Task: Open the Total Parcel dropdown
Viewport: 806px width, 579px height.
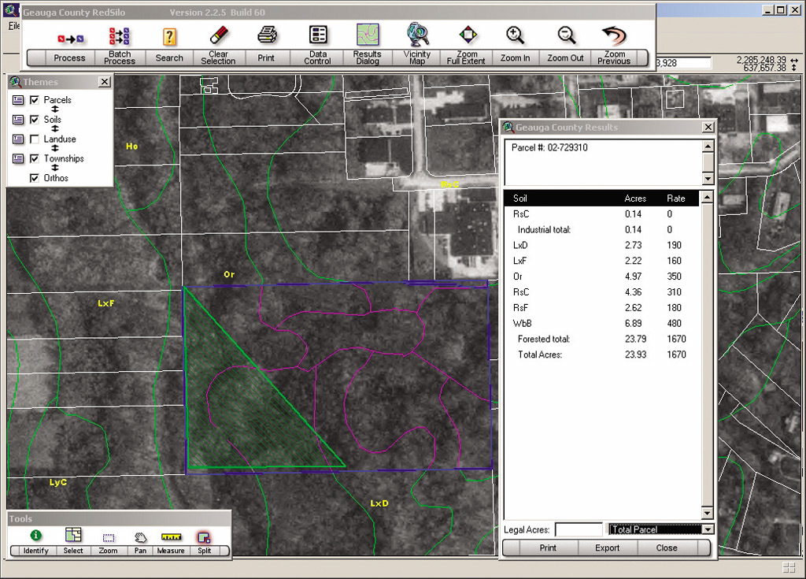Action: [708, 529]
